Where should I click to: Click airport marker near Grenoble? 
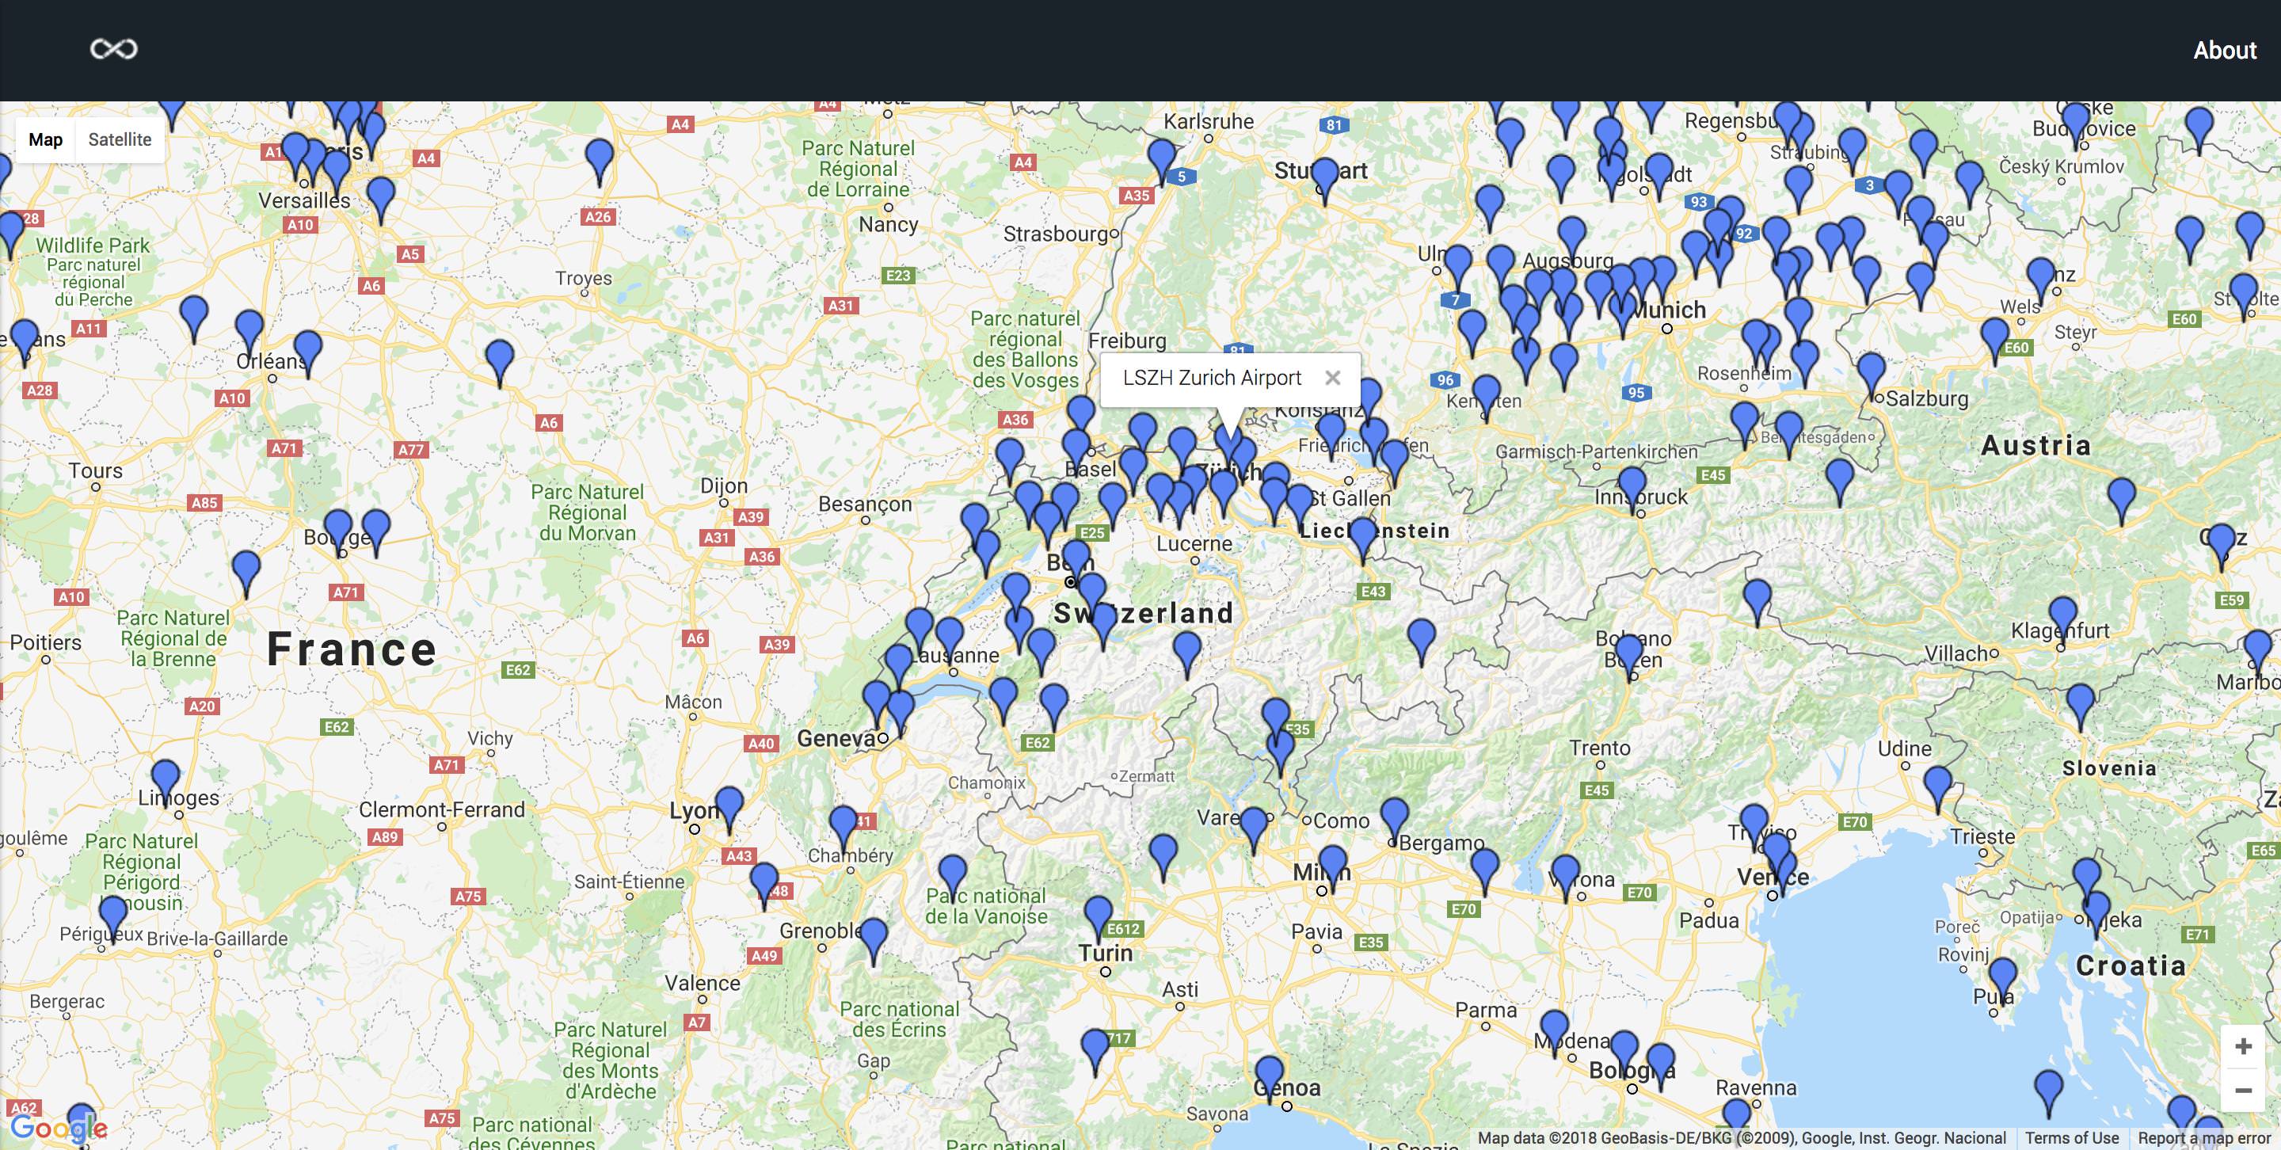[873, 935]
